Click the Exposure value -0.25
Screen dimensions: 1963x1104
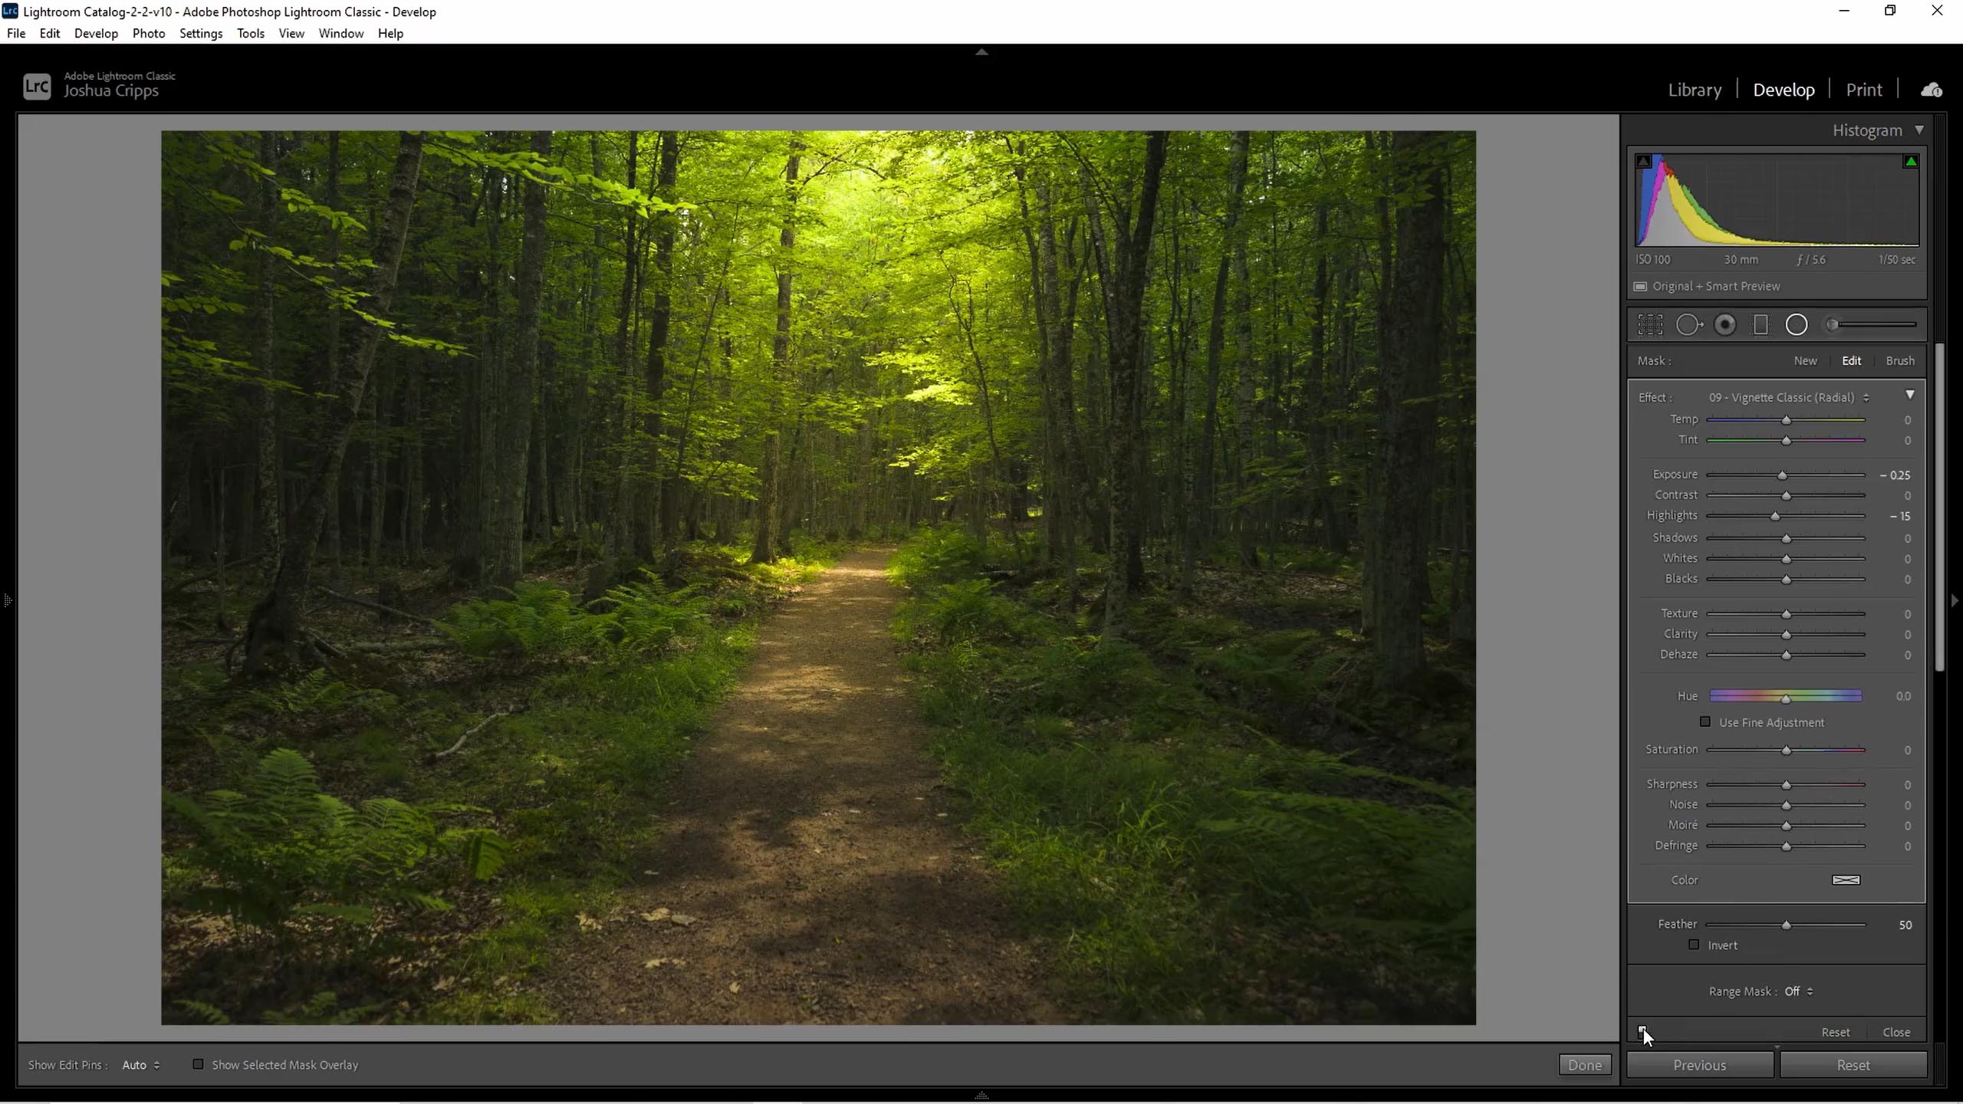click(x=1895, y=475)
